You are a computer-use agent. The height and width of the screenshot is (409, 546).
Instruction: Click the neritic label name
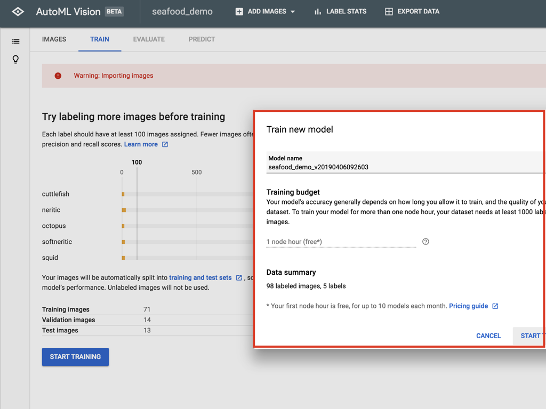tap(51, 210)
